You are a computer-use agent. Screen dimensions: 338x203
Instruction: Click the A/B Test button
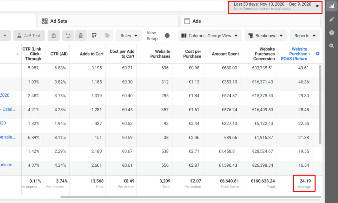point(29,36)
